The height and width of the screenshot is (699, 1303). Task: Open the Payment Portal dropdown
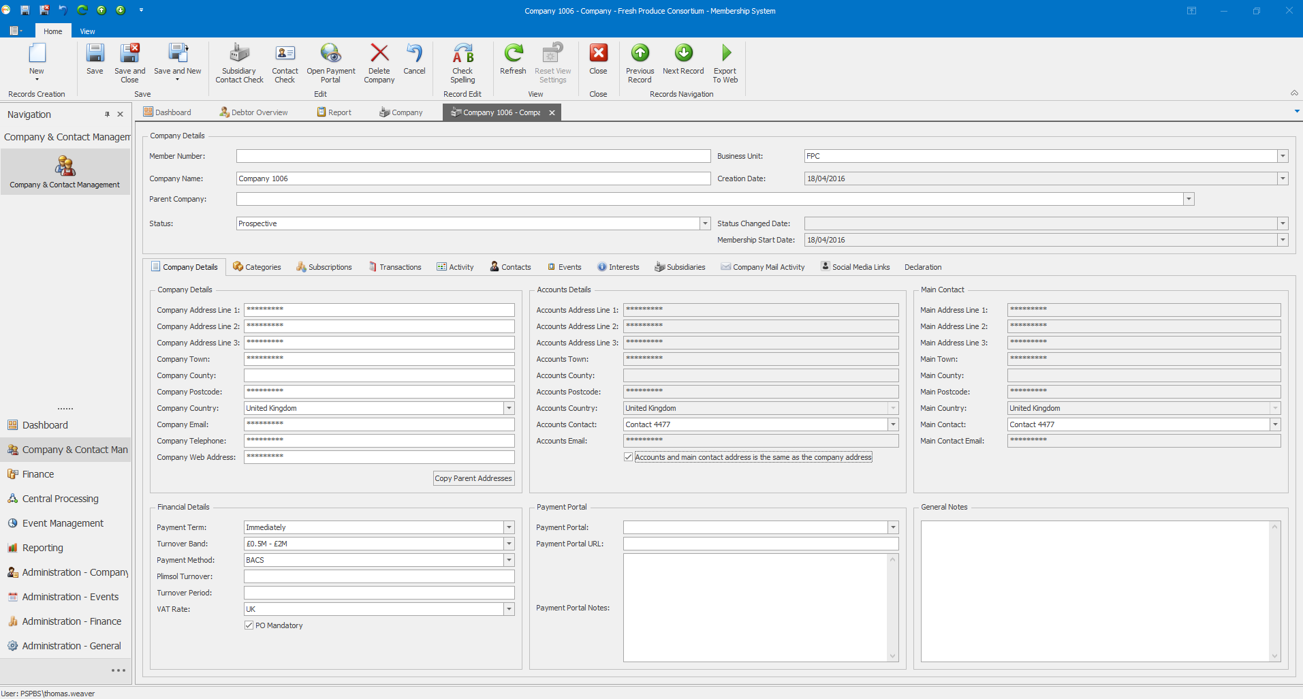tap(893, 527)
